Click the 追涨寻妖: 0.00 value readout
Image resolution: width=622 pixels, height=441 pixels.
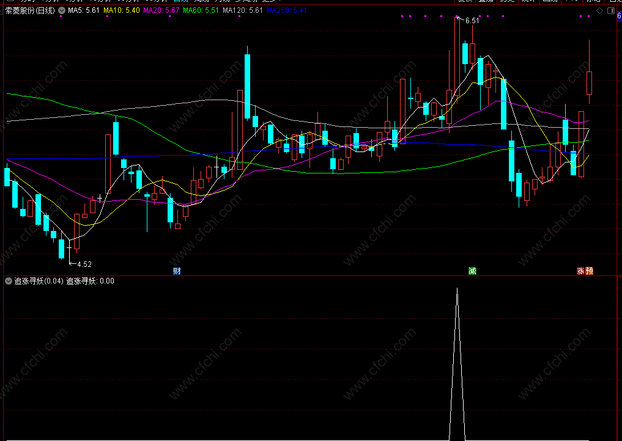90,281
